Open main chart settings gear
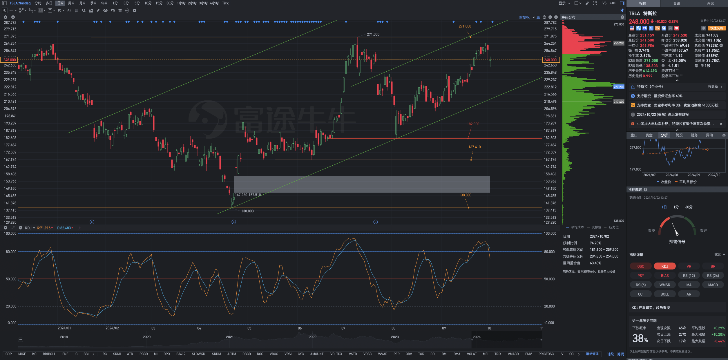Image resolution: width=728 pixels, height=360 pixels. pos(5,17)
